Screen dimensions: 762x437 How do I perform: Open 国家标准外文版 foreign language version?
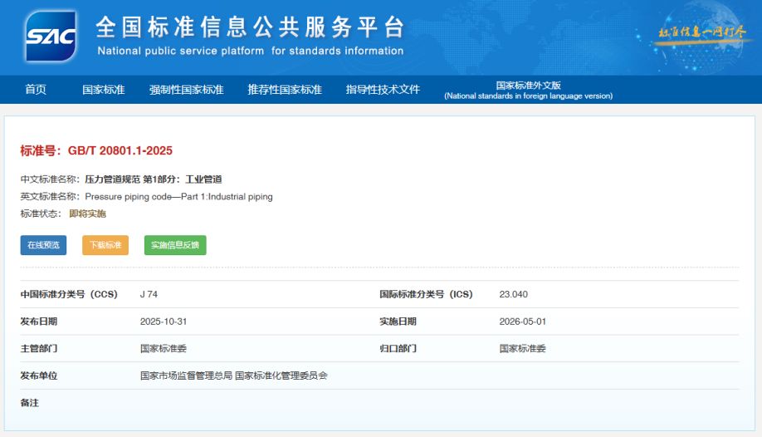tap(528, 90)
